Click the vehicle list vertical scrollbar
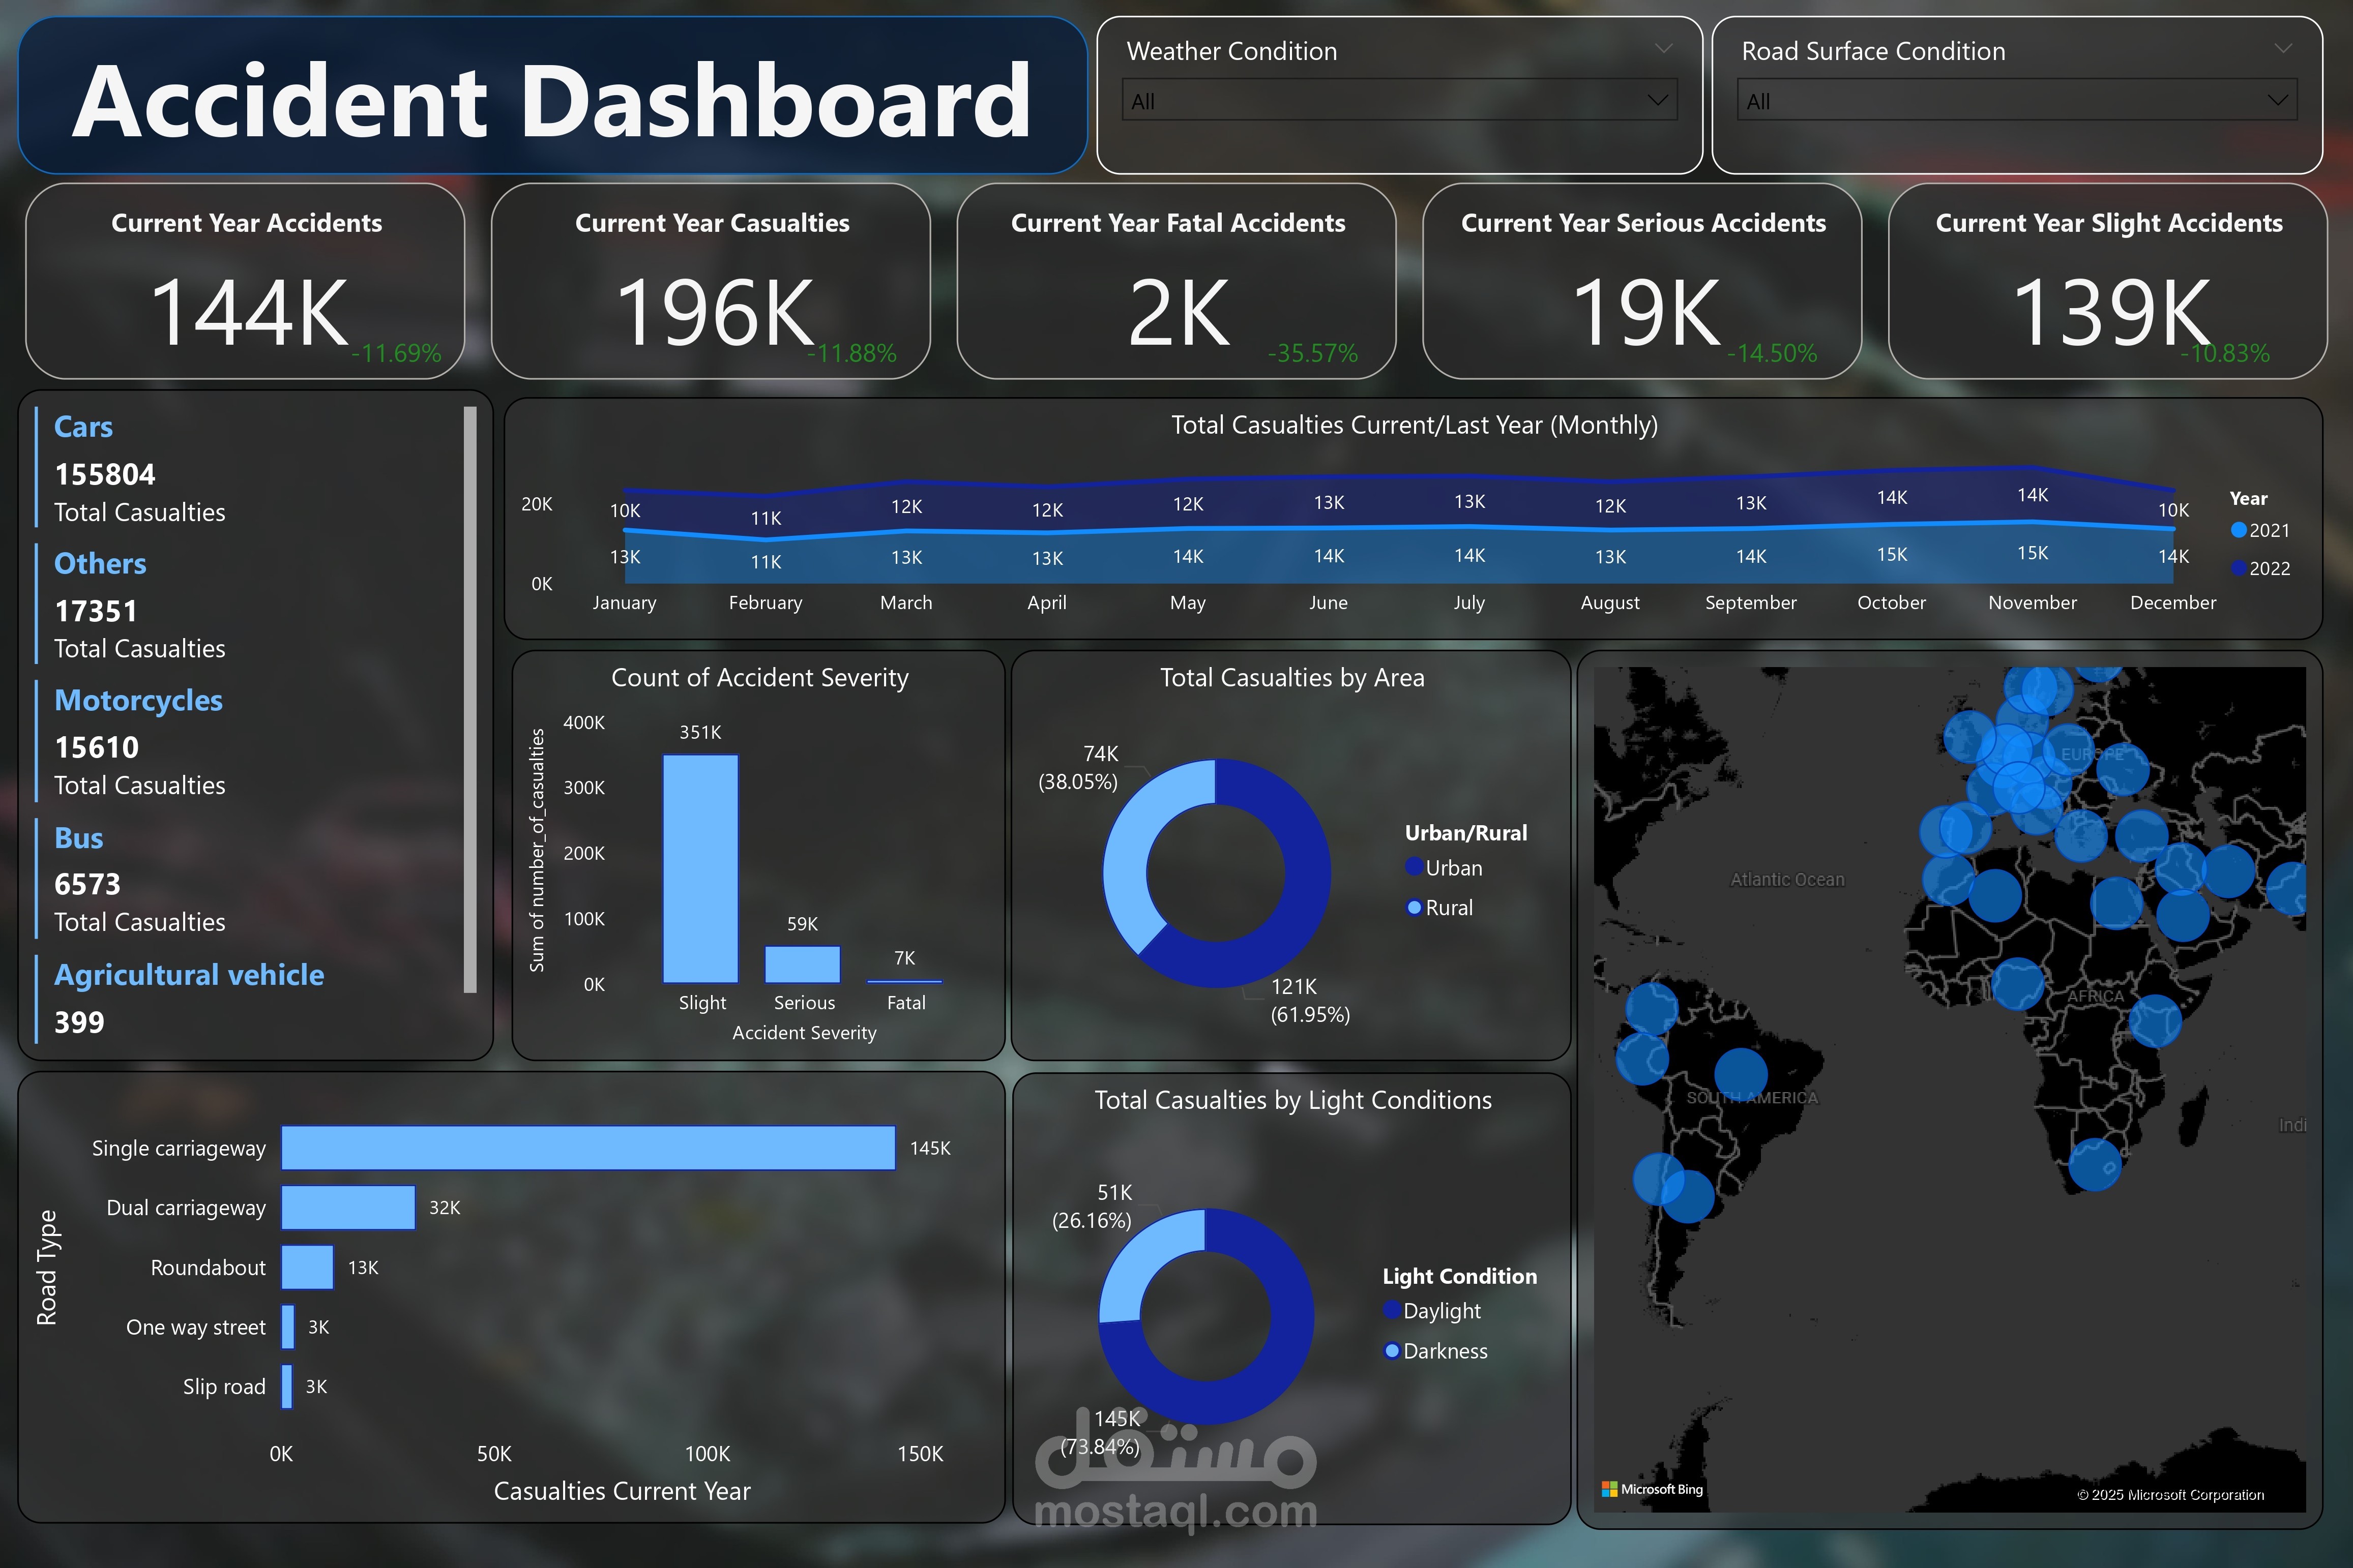The height and width of the screenshot is (1568, 2353). click(x=470, y=700)
